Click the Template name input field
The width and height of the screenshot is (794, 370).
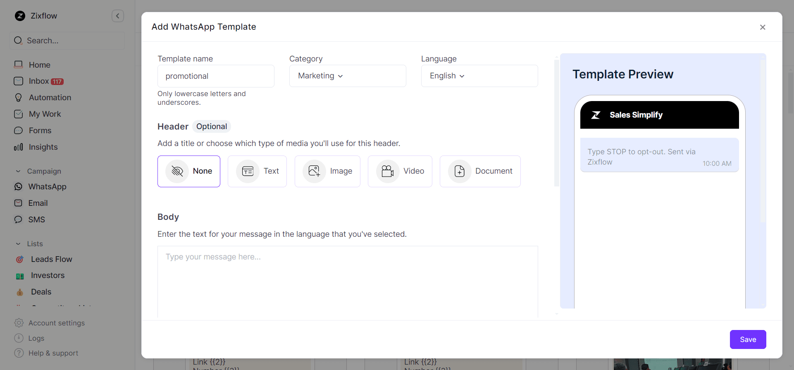click(x=216, y=76)
